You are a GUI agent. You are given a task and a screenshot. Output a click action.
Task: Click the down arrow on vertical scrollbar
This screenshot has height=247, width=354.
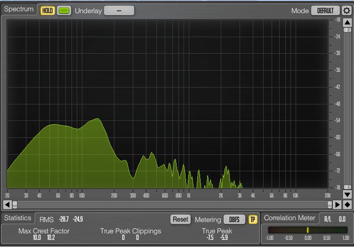click(x=347, y=194)
